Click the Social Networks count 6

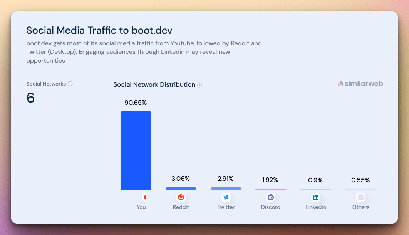coord(30,98)
